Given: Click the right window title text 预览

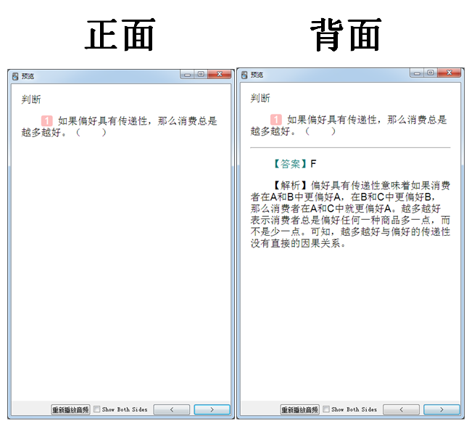Looking at the screenshot, I should pyautogui.click(x=257, y=75).
